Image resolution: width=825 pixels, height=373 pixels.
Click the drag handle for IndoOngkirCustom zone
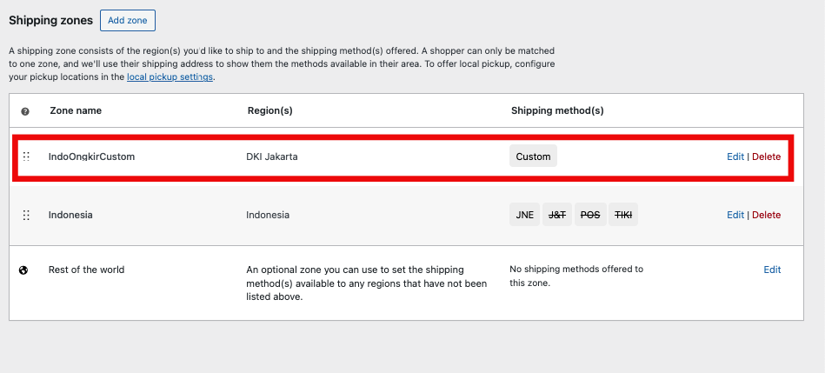coord(26,157)
